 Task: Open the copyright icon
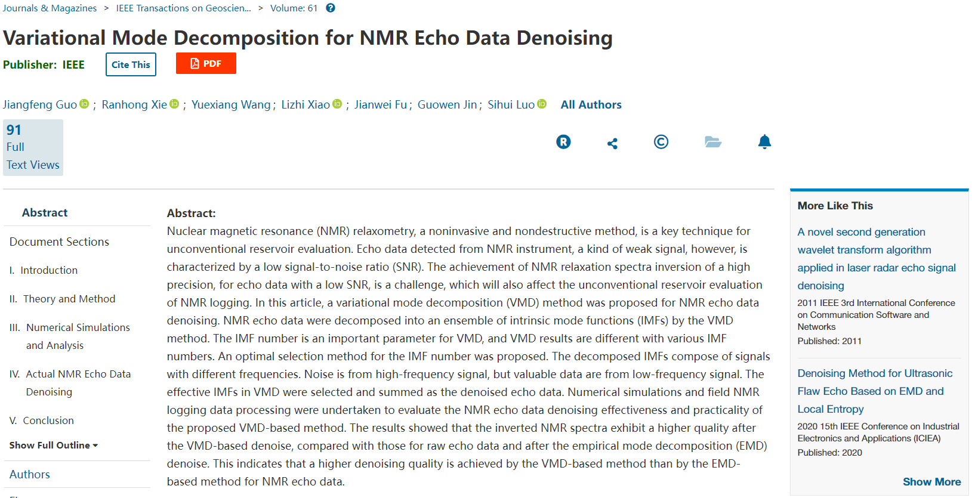(661, 142)
